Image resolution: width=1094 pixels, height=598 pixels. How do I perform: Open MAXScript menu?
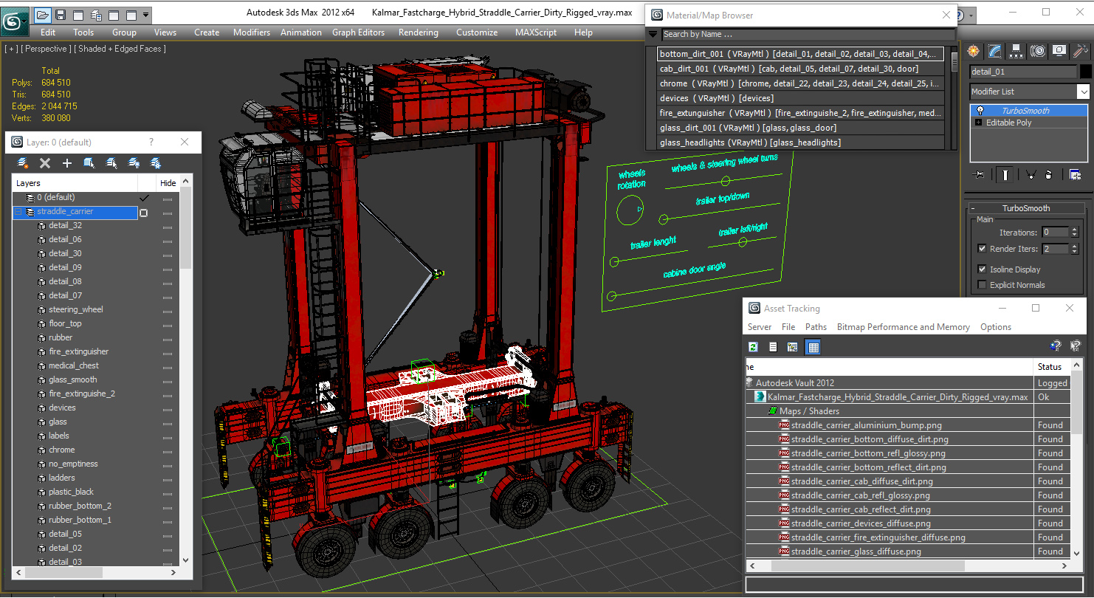tap(536, 32)
